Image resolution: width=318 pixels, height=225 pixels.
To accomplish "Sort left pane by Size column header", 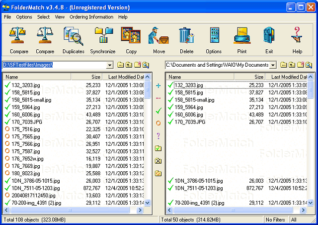I will pyautogui.click(x=86, y=77).
